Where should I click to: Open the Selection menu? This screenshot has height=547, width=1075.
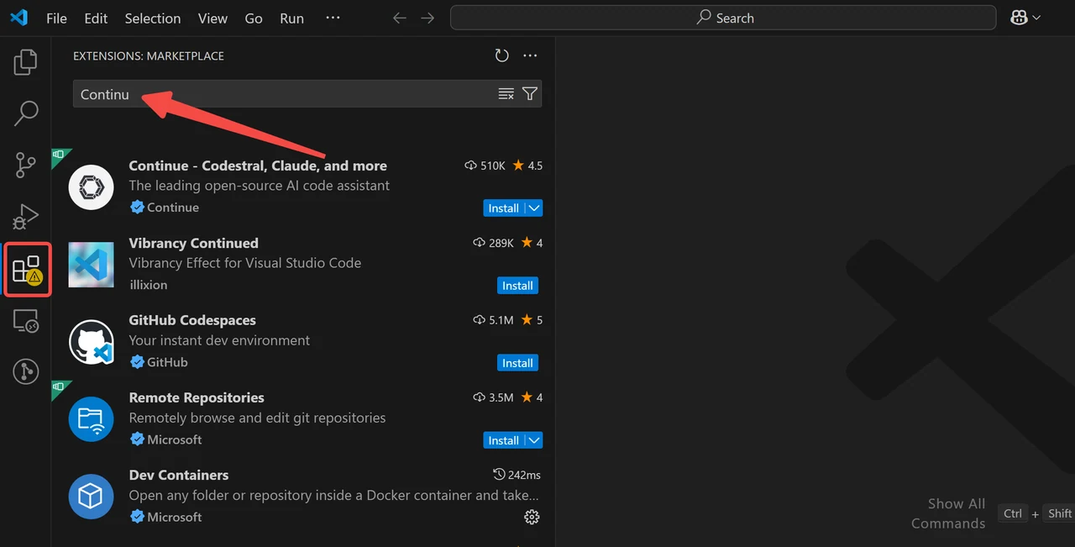153,18
